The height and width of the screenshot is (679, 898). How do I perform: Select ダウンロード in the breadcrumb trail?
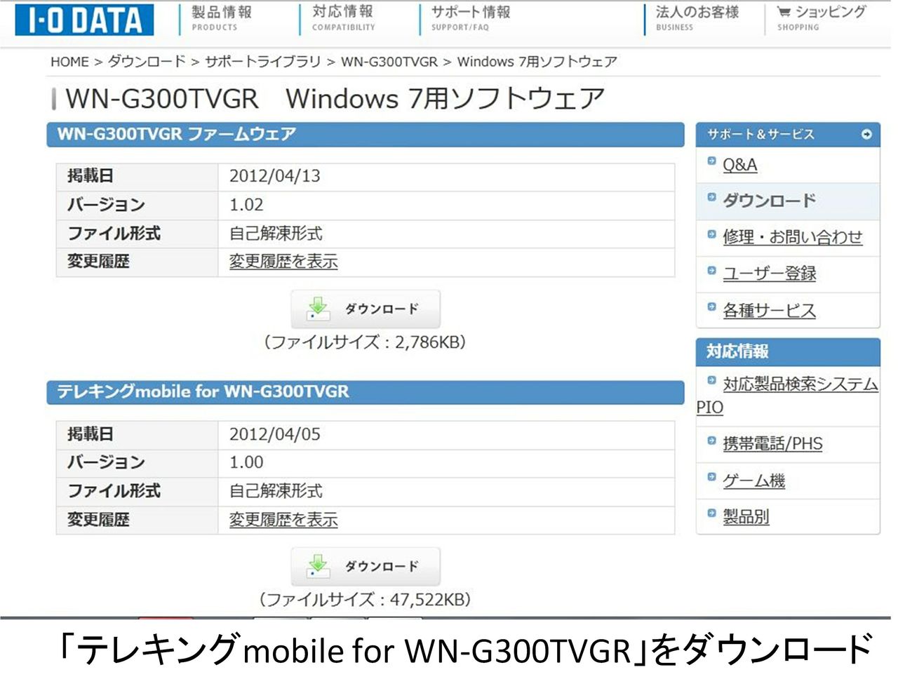click(x=147, y=62)
